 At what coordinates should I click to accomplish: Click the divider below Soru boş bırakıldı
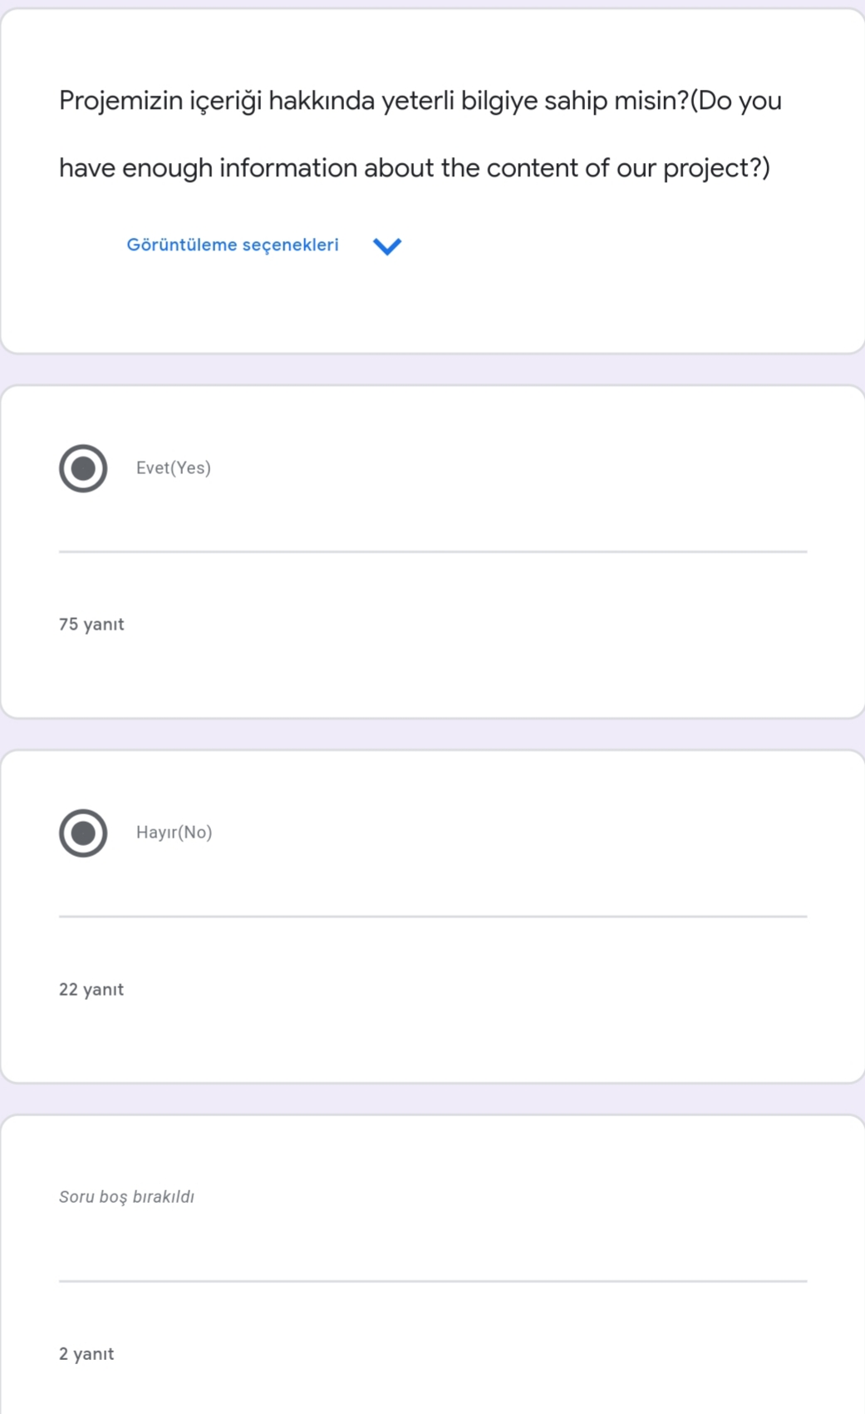click(x=433, y=1282)
